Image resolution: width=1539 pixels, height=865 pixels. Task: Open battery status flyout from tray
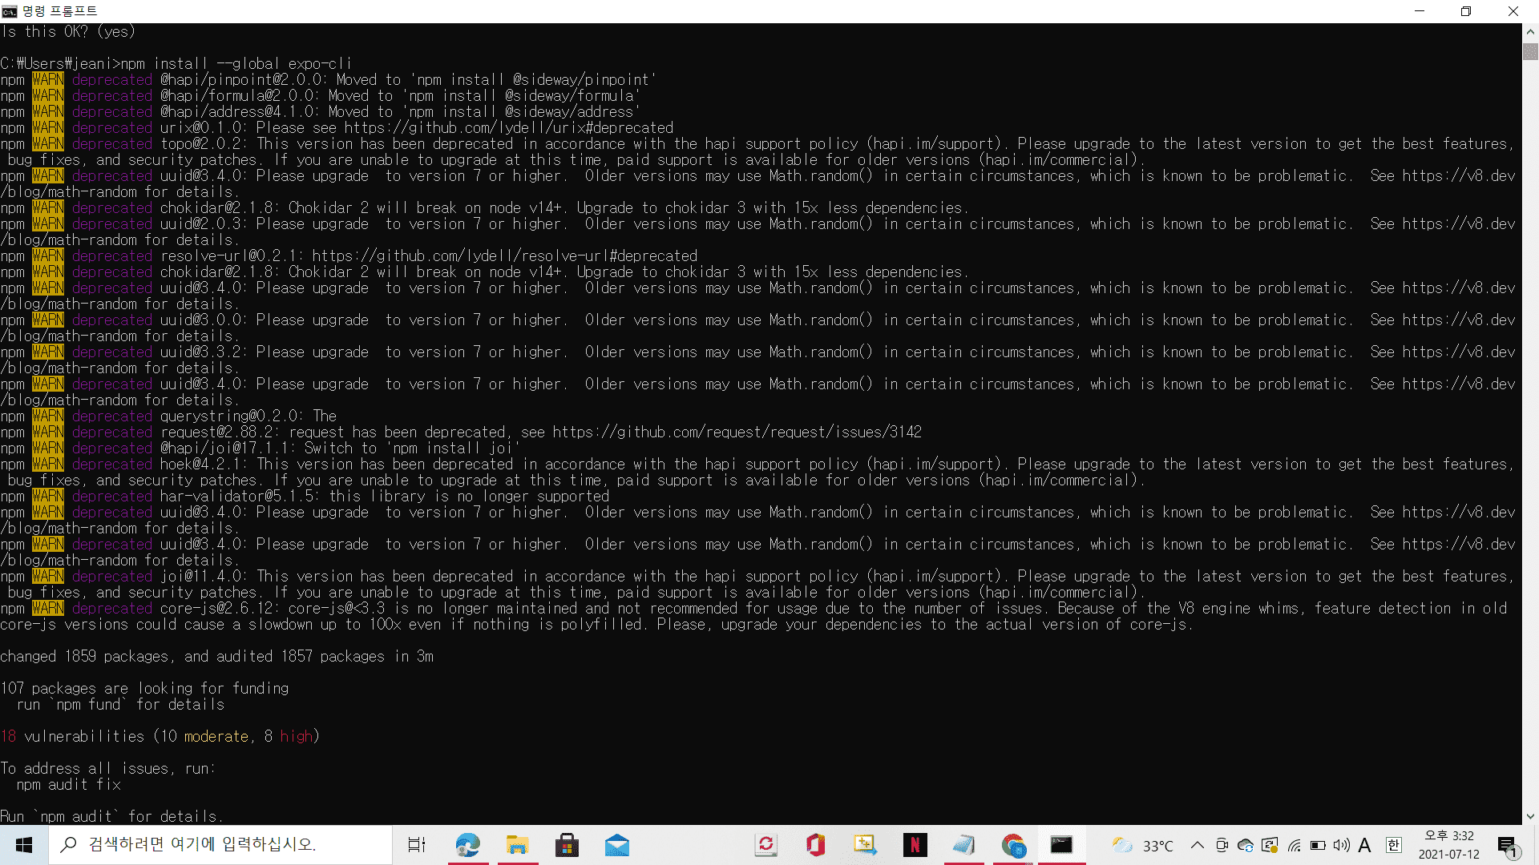pos(1319,845)
